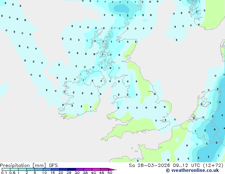Image resolution: width=225 pixels, height=174 pixels.
Task: Click the '25' legend scale label
Action: point(69,173)
